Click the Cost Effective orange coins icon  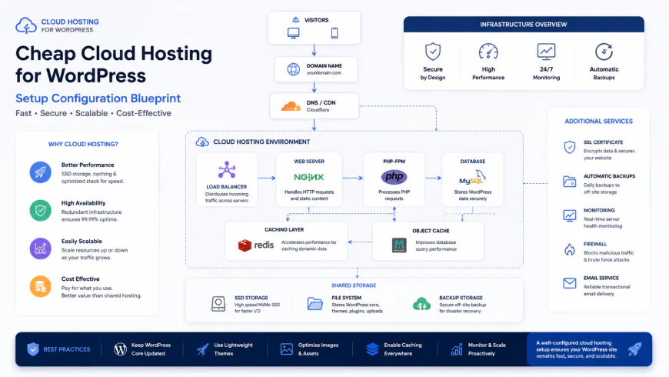tap(41, 286)
